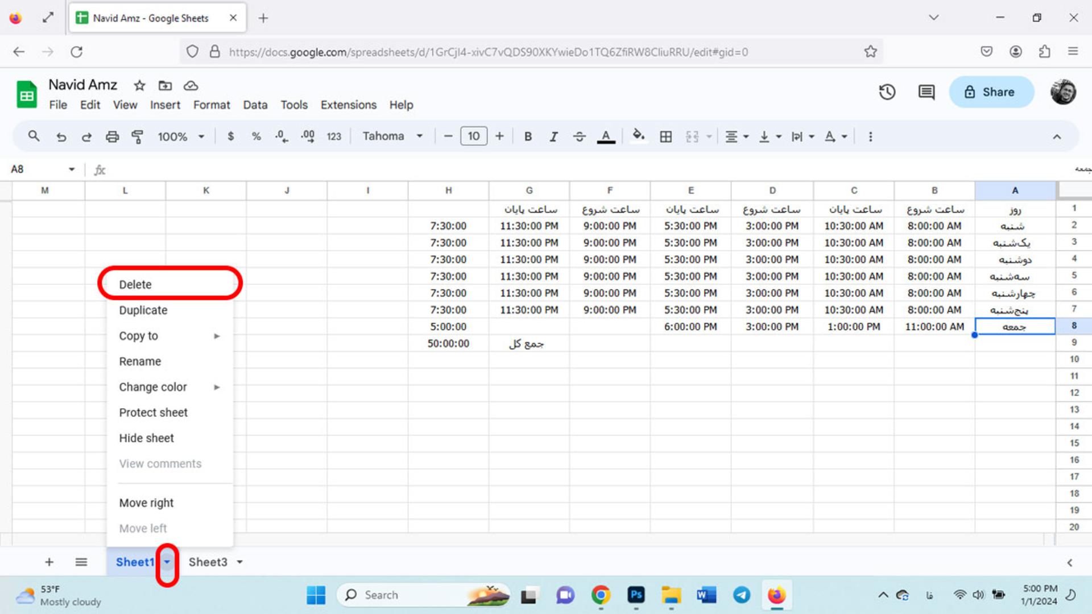The width and height of the screenshot is (1092, 614).
Task: Open the Tahoma font dropdown
Action: [x=392, y=136]
